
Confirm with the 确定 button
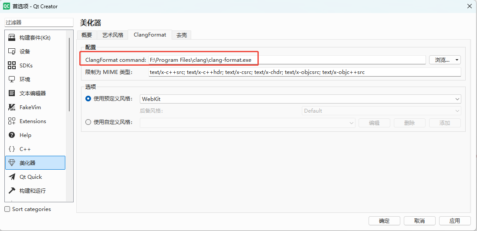pyautogui.click(x=384, y=221)
